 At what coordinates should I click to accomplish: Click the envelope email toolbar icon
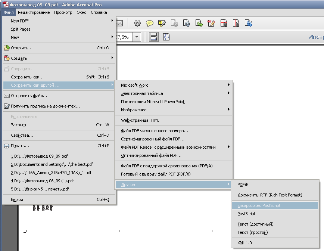coord(120,23)
